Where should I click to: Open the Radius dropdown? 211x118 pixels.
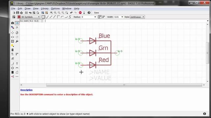pos(95,17)
